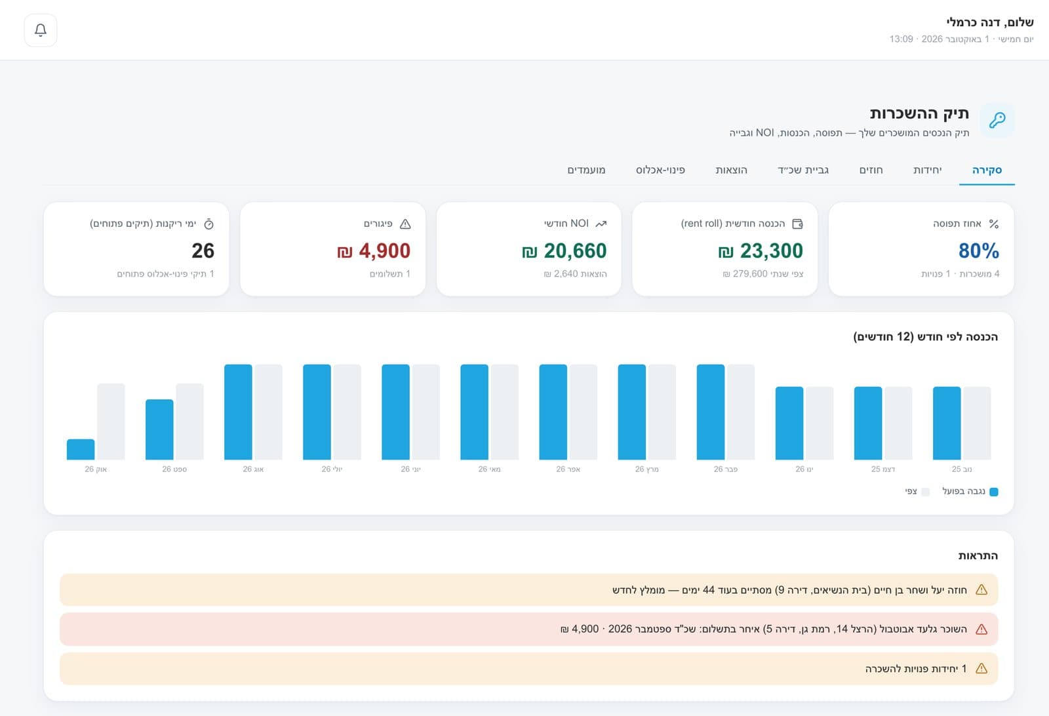This screenshot has width=1049, height=716.
Task: Go to the גביית שכ״ד tab
Action: tap(803, 170)
